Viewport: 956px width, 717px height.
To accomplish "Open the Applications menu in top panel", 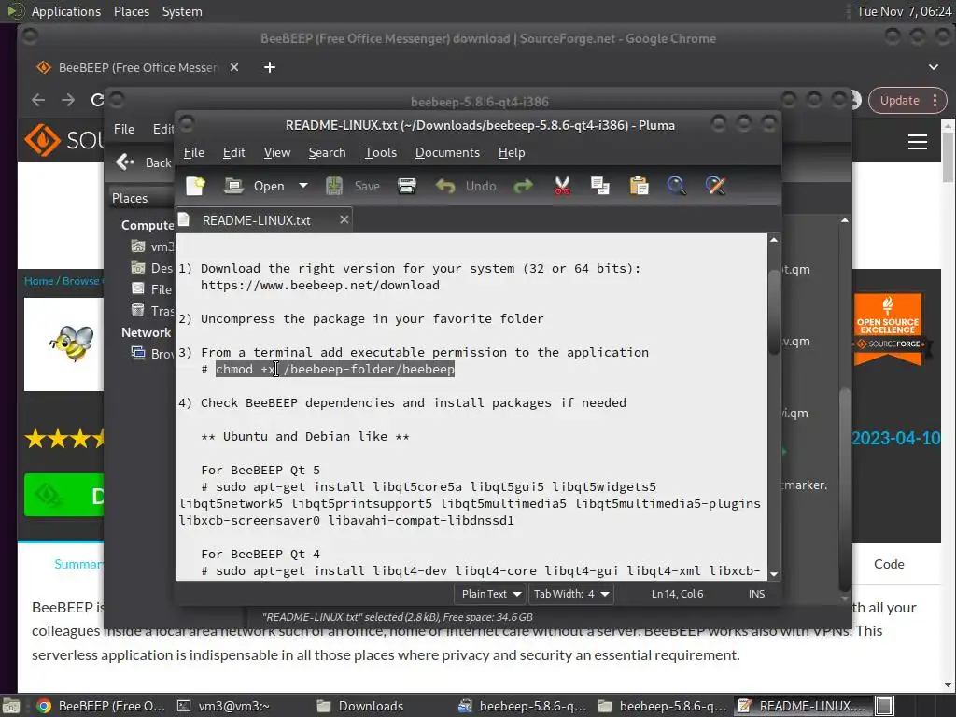I will click(x=66, y=11).
